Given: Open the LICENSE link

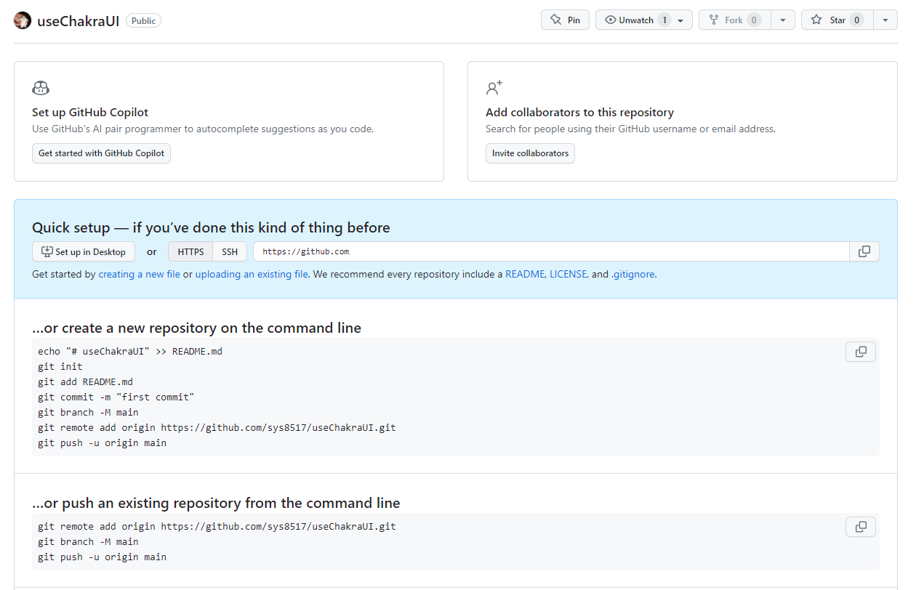Looking at the screenshot, I should point(568,275).
